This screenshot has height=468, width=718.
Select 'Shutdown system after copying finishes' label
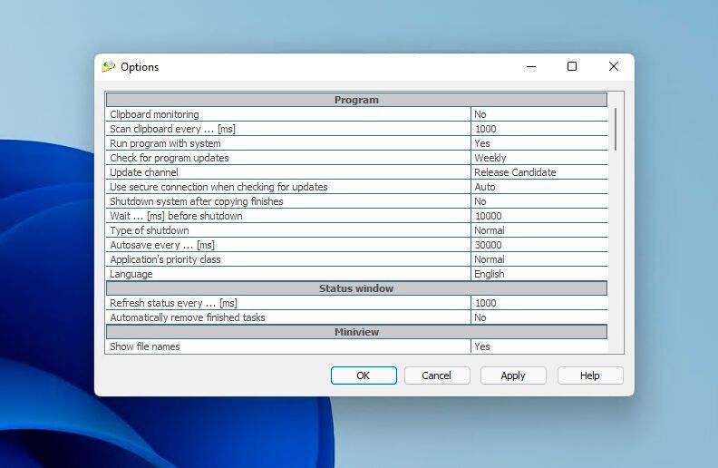197,201
